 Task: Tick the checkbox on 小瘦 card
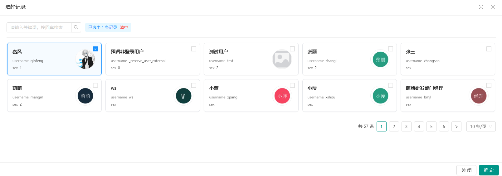[391, 85]
